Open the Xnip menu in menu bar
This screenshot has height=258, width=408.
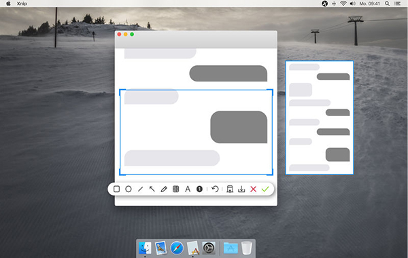tap(22, 3)
